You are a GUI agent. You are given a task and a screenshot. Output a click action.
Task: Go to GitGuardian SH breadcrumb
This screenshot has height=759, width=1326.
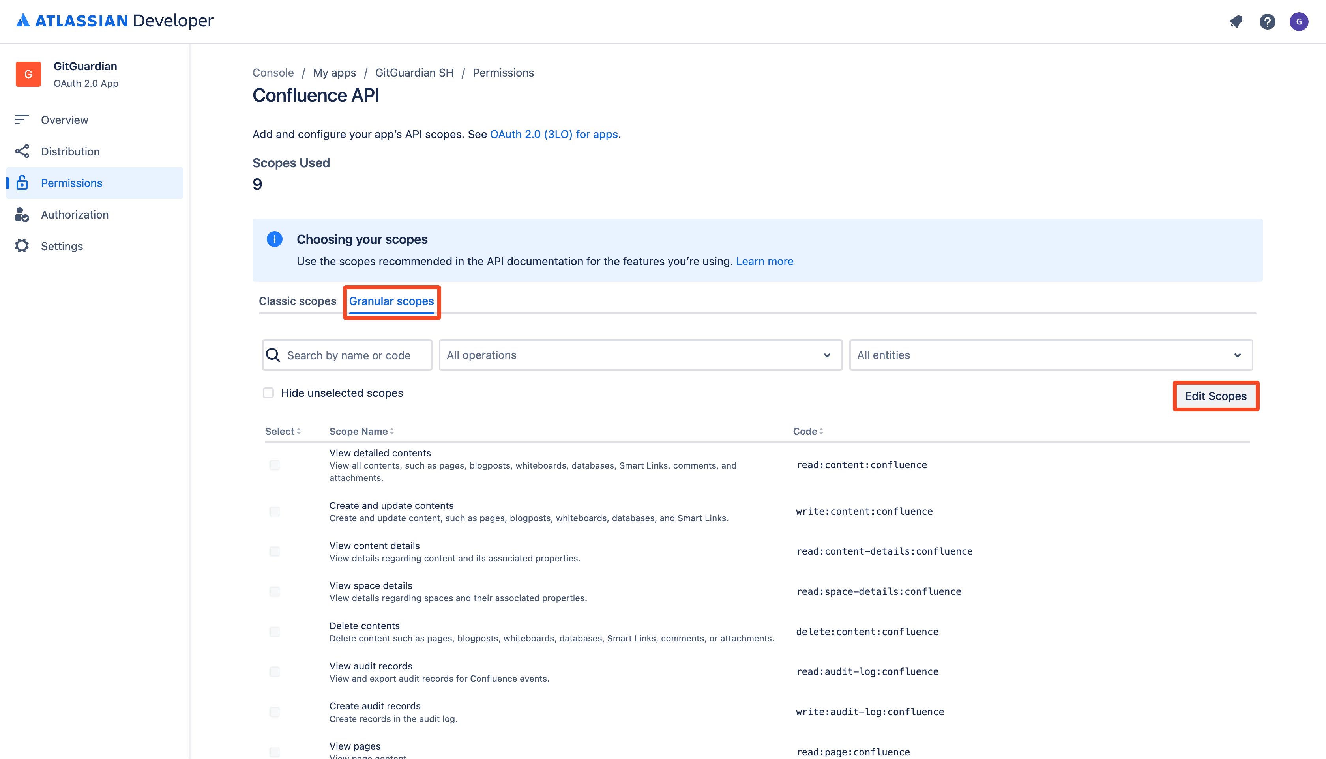pyautogui.click(x=414, y=73)
